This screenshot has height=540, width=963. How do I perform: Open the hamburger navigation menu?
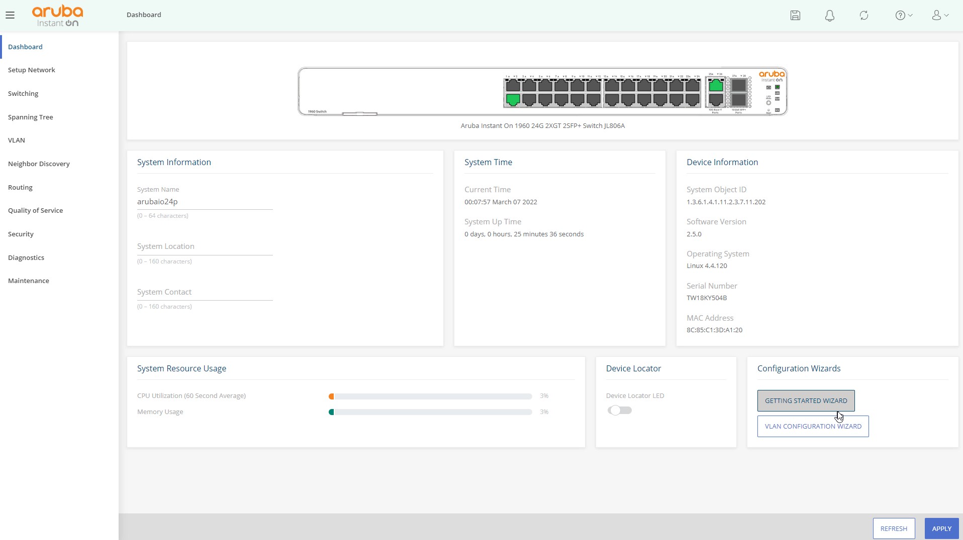tap(10, 15)
